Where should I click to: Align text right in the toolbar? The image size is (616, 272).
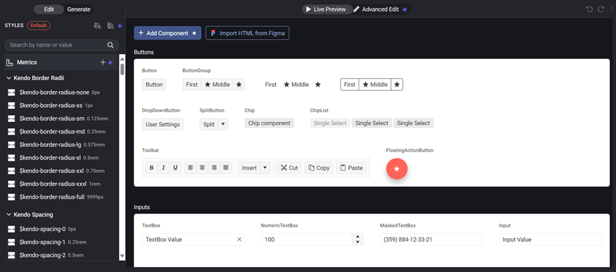[214, 168]
